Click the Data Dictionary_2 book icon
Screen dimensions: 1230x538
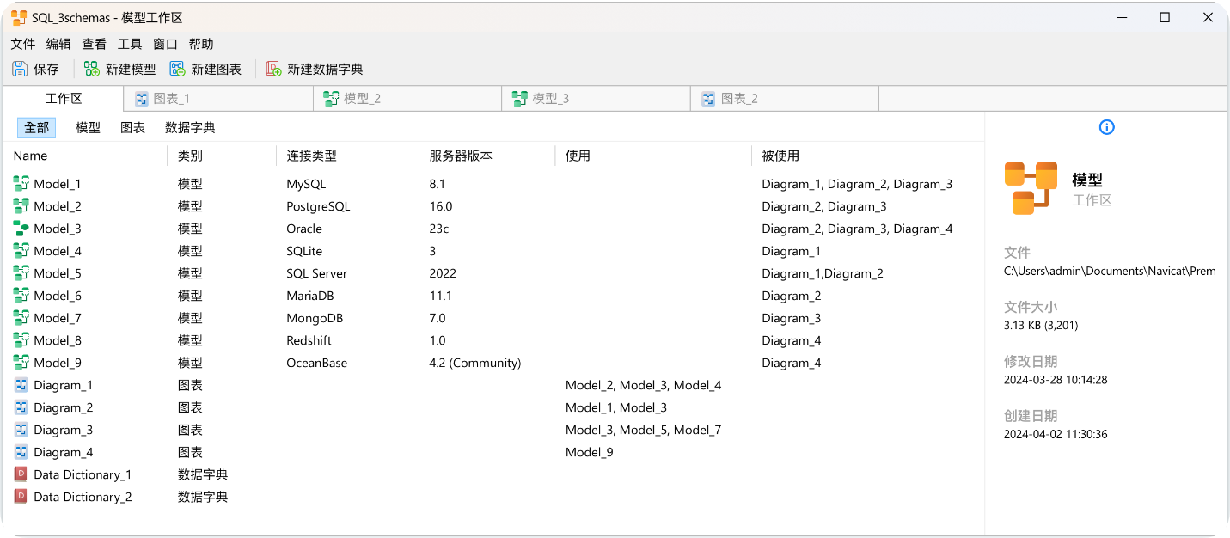pyautogui.click(x=21, y=497)
